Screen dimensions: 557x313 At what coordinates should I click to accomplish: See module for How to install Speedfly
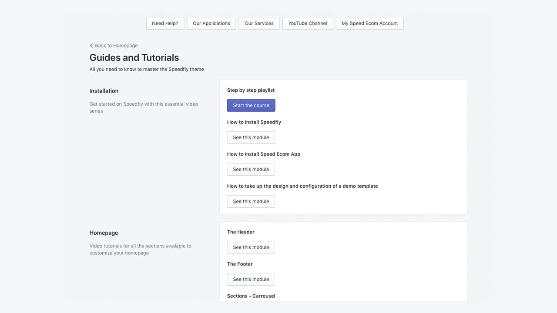tap(251, 137)
